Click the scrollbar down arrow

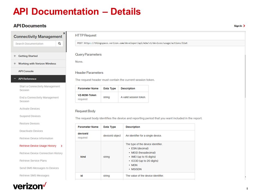(x=245, y=177)
